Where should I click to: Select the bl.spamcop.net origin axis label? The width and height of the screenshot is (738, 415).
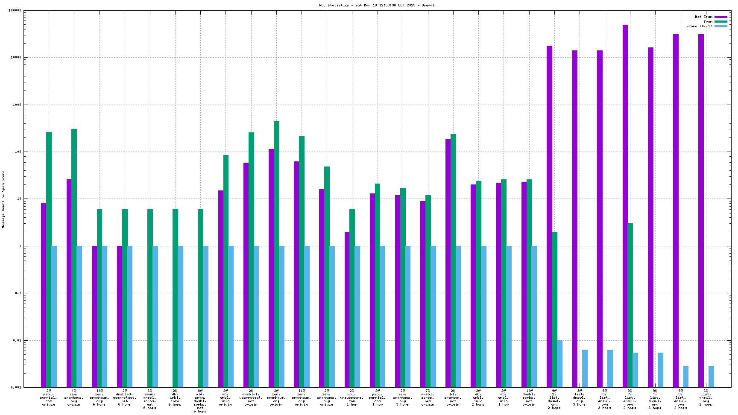coord(453,397)
